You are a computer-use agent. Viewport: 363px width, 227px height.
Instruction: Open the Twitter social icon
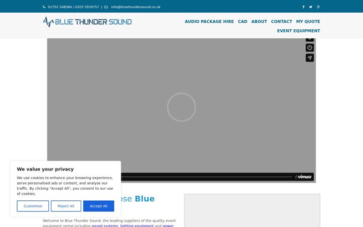(x=311, y=7)
